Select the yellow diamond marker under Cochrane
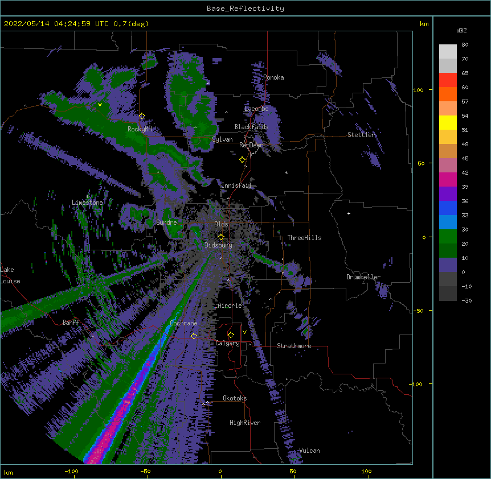This screenshot has height=479, width=491. pyautogui.click(x=194, y=336)
